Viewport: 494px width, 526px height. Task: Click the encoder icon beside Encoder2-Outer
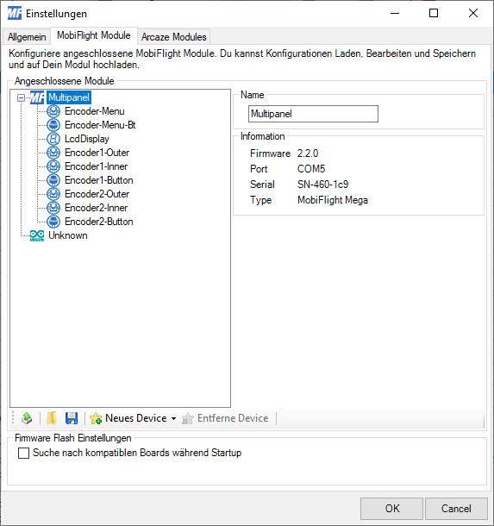coord(53,194)
